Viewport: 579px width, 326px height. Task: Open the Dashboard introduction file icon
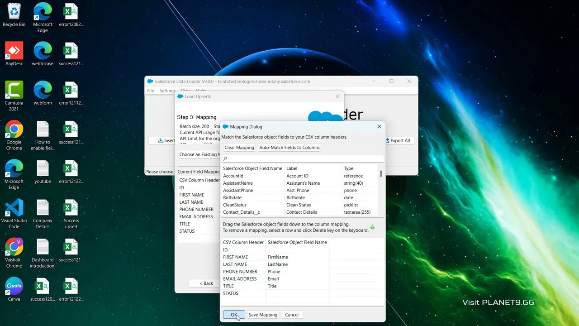tap(43, 254)
